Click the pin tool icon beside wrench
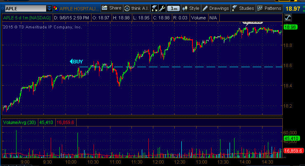Screen dimensions: 305x166 [x=155, y=8]
